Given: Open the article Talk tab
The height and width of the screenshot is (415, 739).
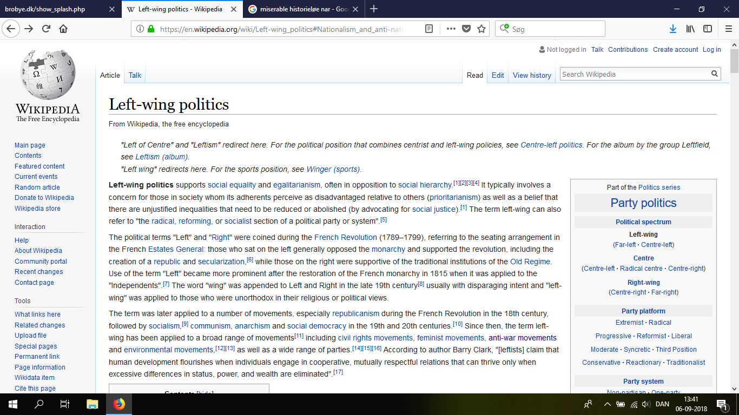Looking at the screenshot, I should (x=135, y=75).
